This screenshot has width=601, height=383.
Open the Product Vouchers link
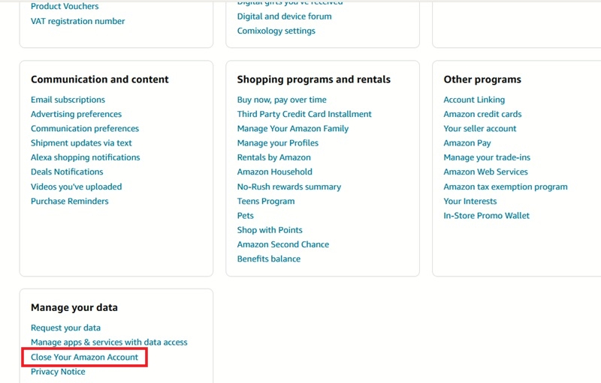click(x=65, y=6)
